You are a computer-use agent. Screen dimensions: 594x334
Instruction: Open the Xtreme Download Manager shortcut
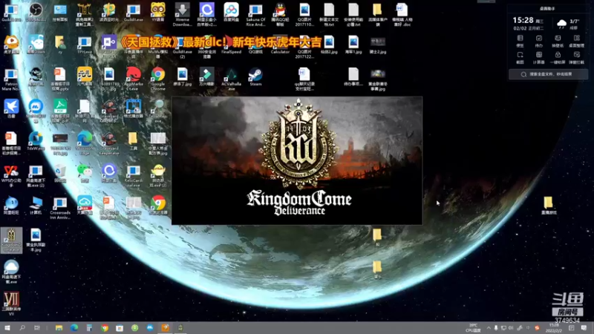tap(182, 14)
